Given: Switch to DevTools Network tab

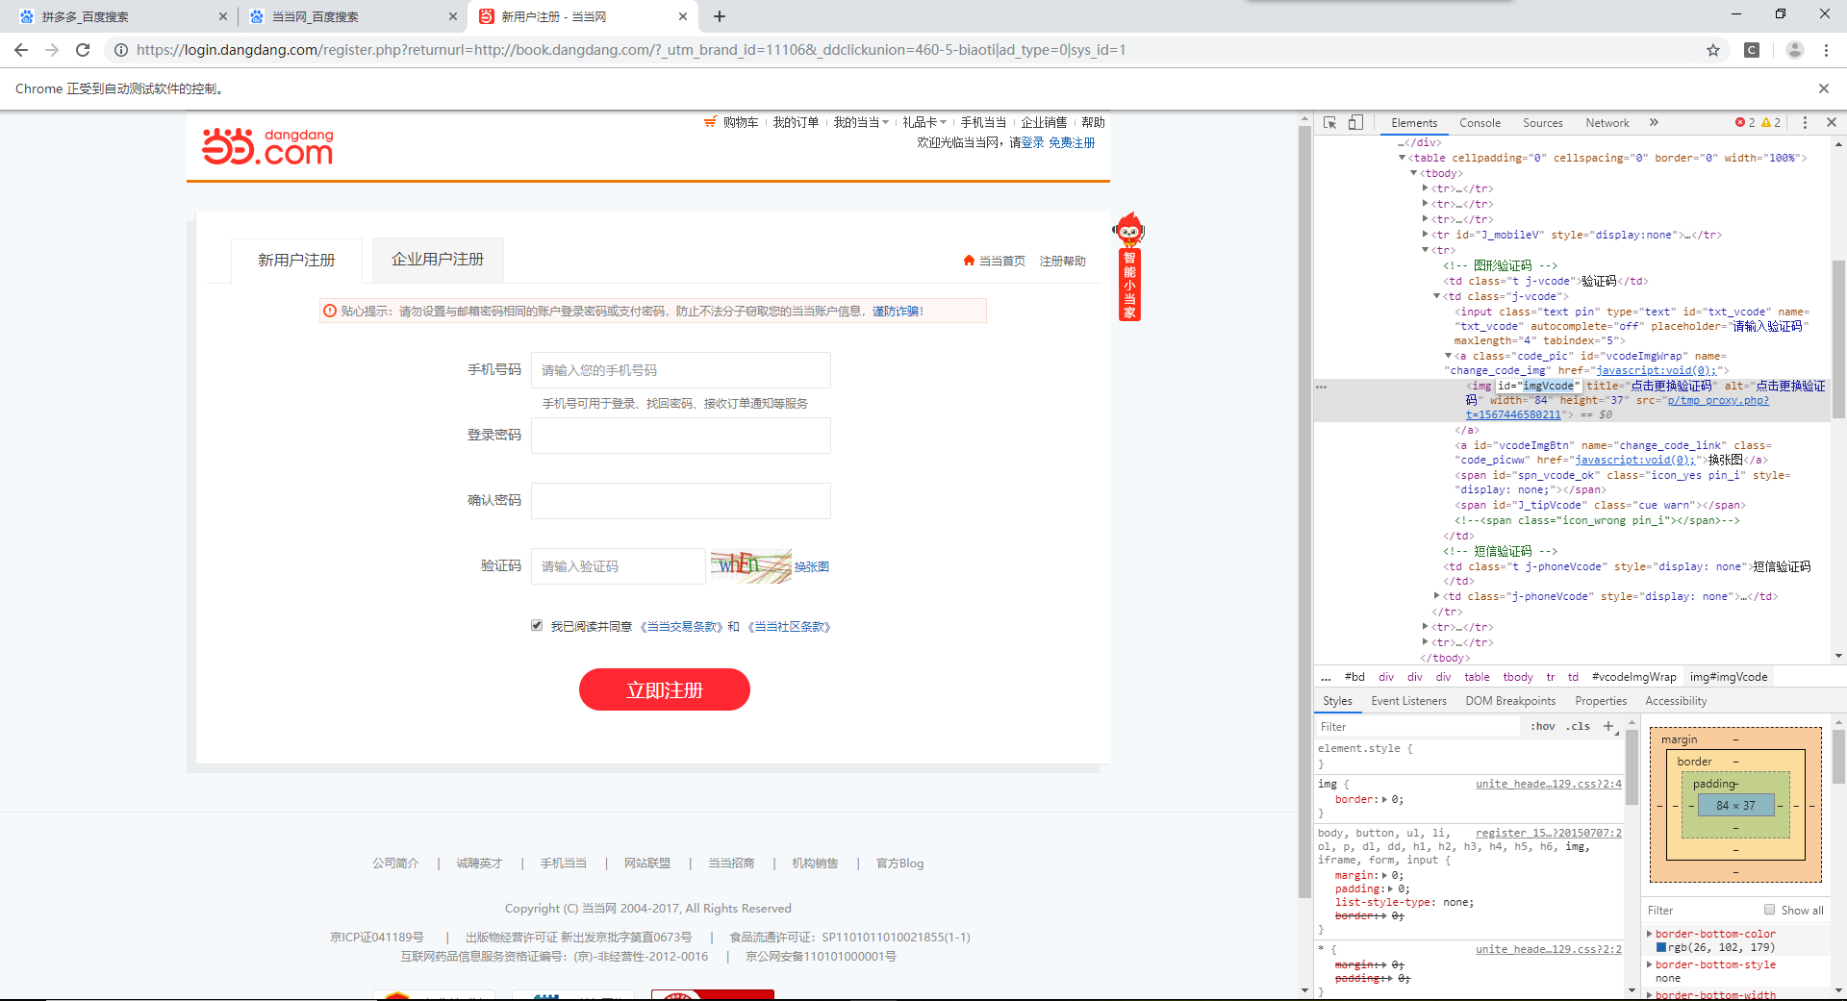Looking at the screenshot, I should click(1607, 122).
